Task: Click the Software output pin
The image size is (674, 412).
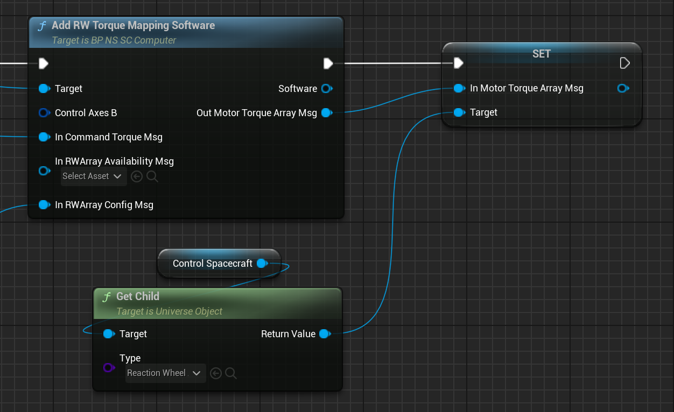Action: pos(326,89)
